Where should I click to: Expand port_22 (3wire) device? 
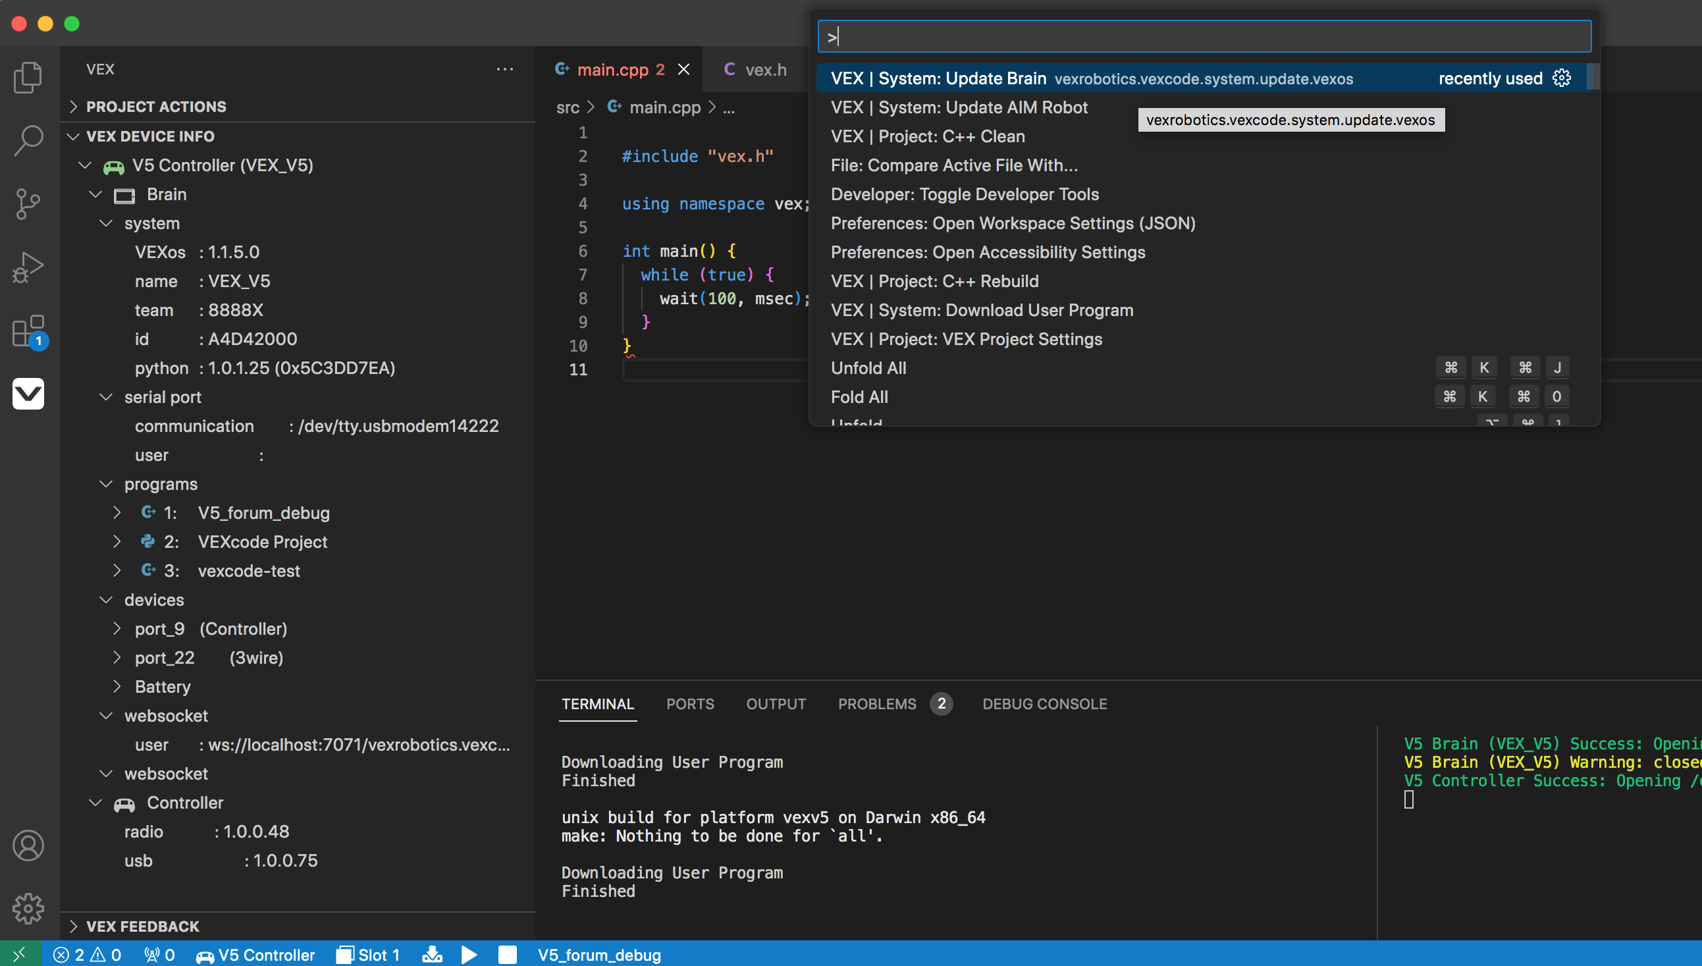click(x=117, y=657)
